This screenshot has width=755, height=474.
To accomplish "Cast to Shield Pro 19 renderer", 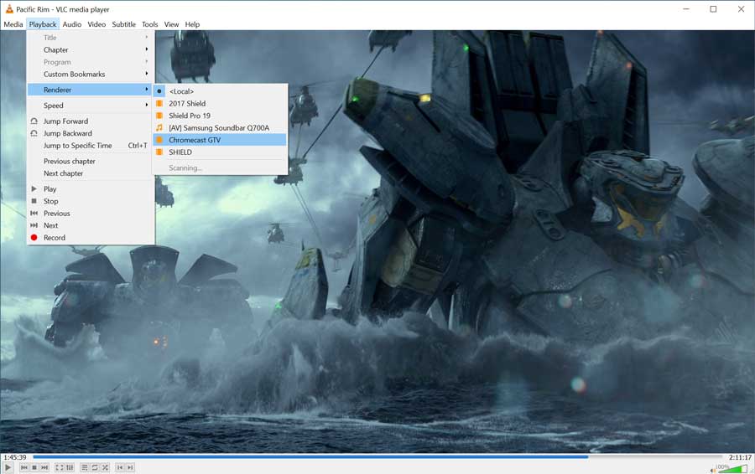I will (220, 116).
